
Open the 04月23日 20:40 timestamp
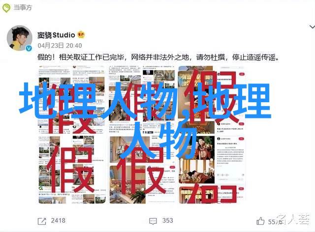tap(60, 46)
